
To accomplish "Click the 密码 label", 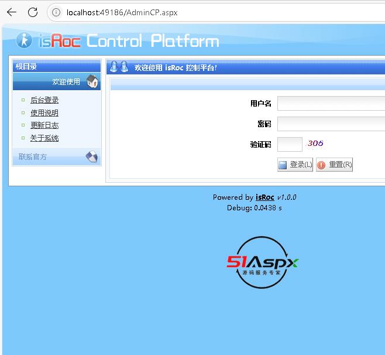I will point(264,124).
